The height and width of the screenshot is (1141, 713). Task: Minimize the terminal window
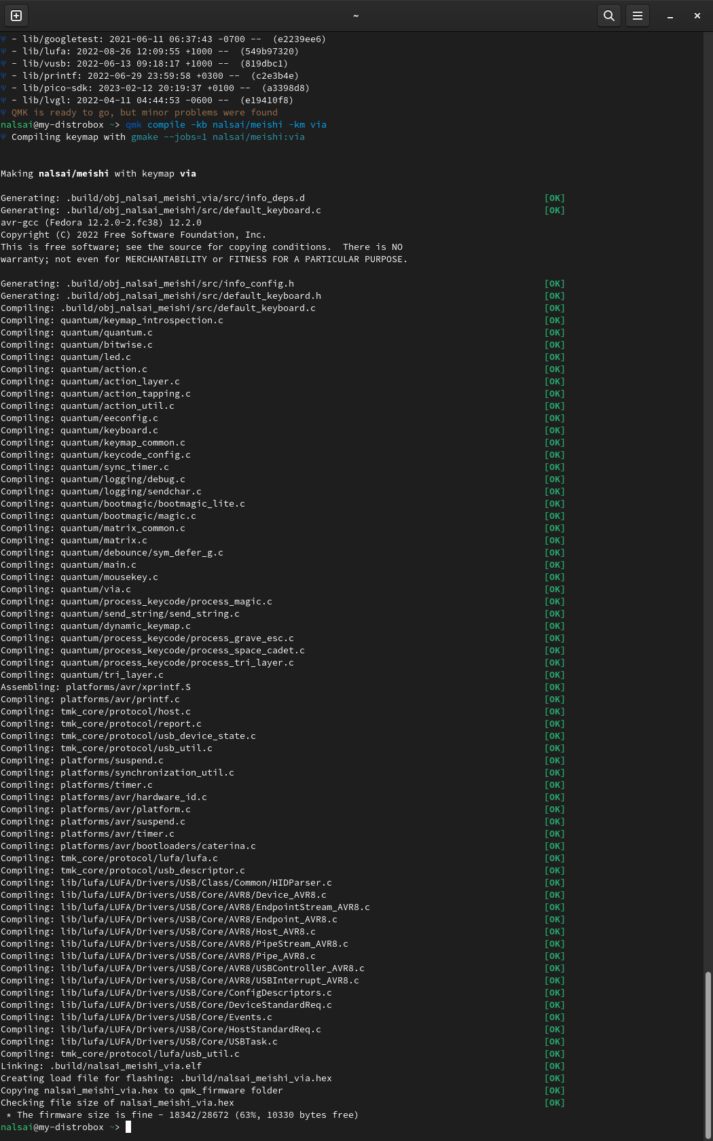pos(670,16)
